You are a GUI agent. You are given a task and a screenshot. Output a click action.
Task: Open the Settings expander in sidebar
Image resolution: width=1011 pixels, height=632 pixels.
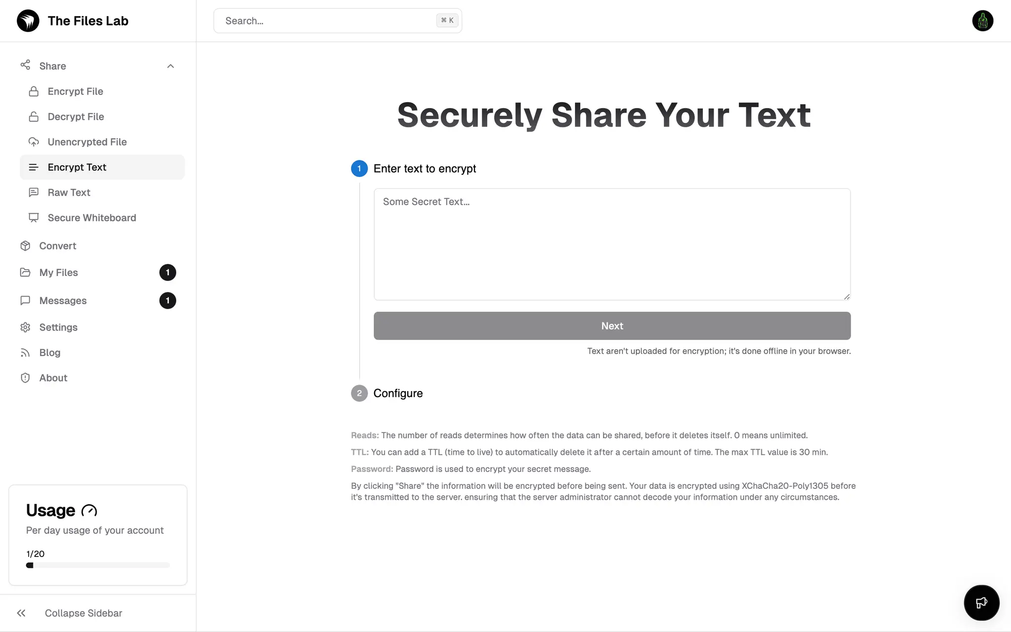[x=57, y=327]
